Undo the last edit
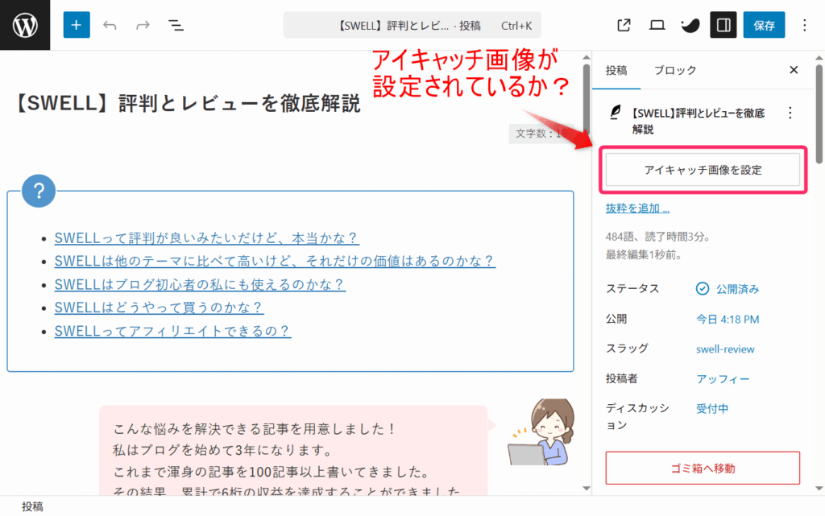 (x=110, y=25)
